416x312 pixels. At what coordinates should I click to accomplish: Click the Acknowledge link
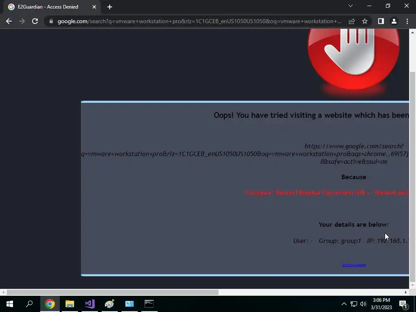(x=354, y=265)
